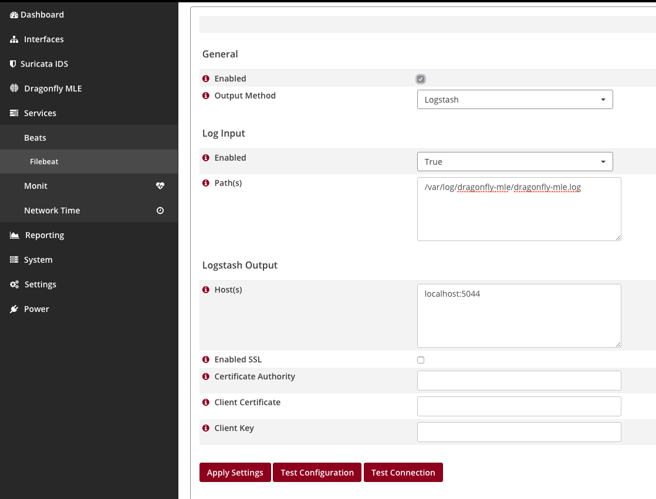Grab the Host(s) textarea resize handle

618,344
